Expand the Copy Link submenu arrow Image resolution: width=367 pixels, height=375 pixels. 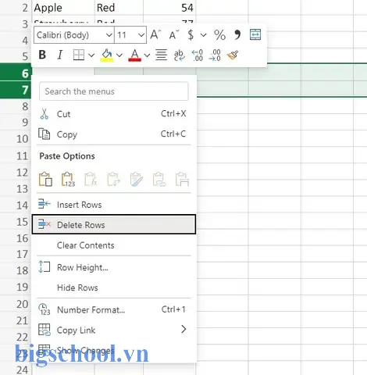[x=183, y=329]
